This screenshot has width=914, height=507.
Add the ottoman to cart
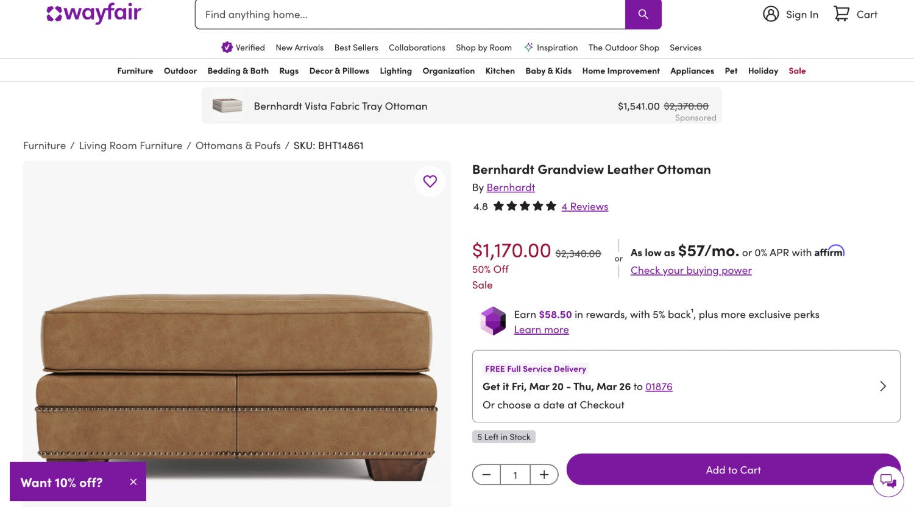pos(733,470)
